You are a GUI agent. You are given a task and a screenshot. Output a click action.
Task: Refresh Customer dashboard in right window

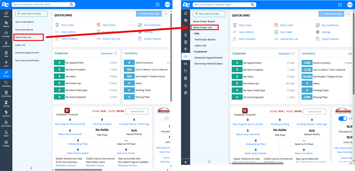(293, 54)
